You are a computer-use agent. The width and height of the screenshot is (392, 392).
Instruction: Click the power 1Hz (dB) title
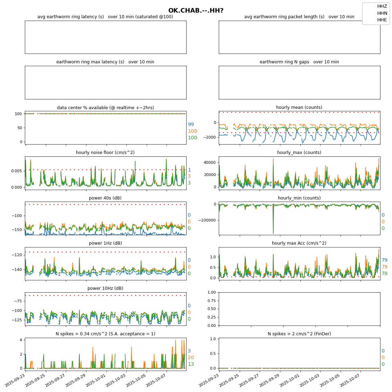tap(105, 243)
